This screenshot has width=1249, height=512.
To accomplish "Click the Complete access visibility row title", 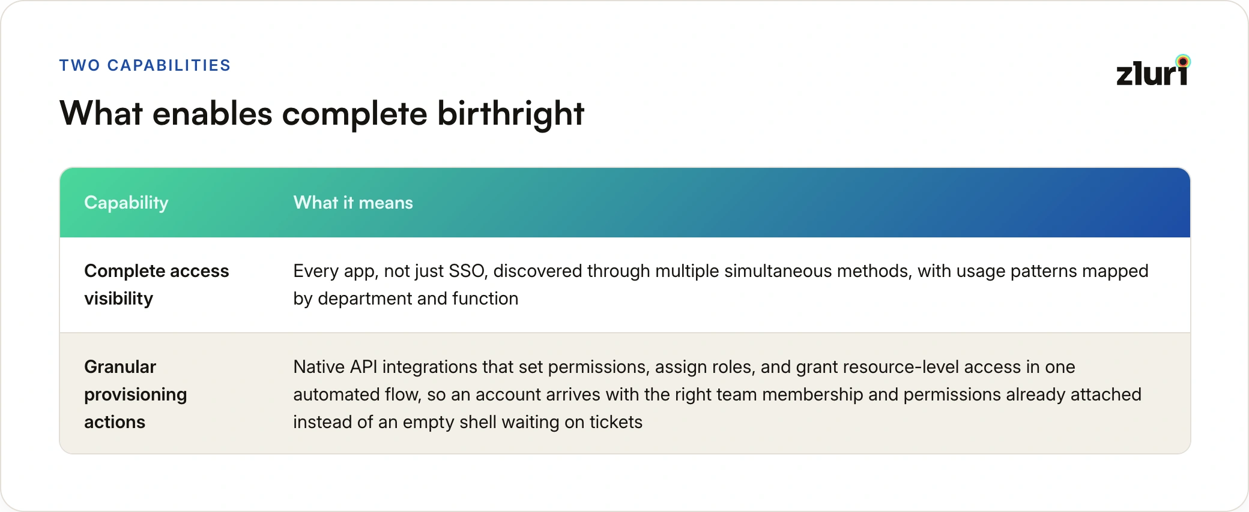I will click(156, 285).
